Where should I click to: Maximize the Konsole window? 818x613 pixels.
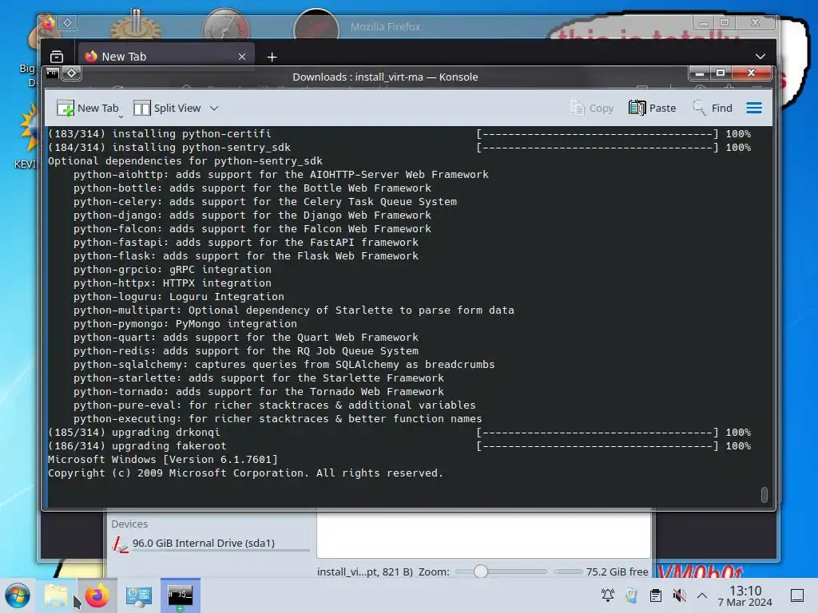721,73
